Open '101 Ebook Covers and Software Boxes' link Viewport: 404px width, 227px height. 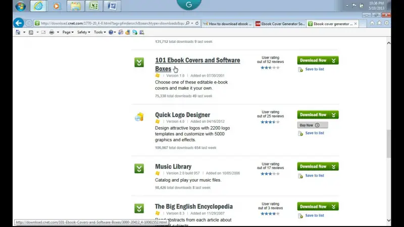(197, 65)
